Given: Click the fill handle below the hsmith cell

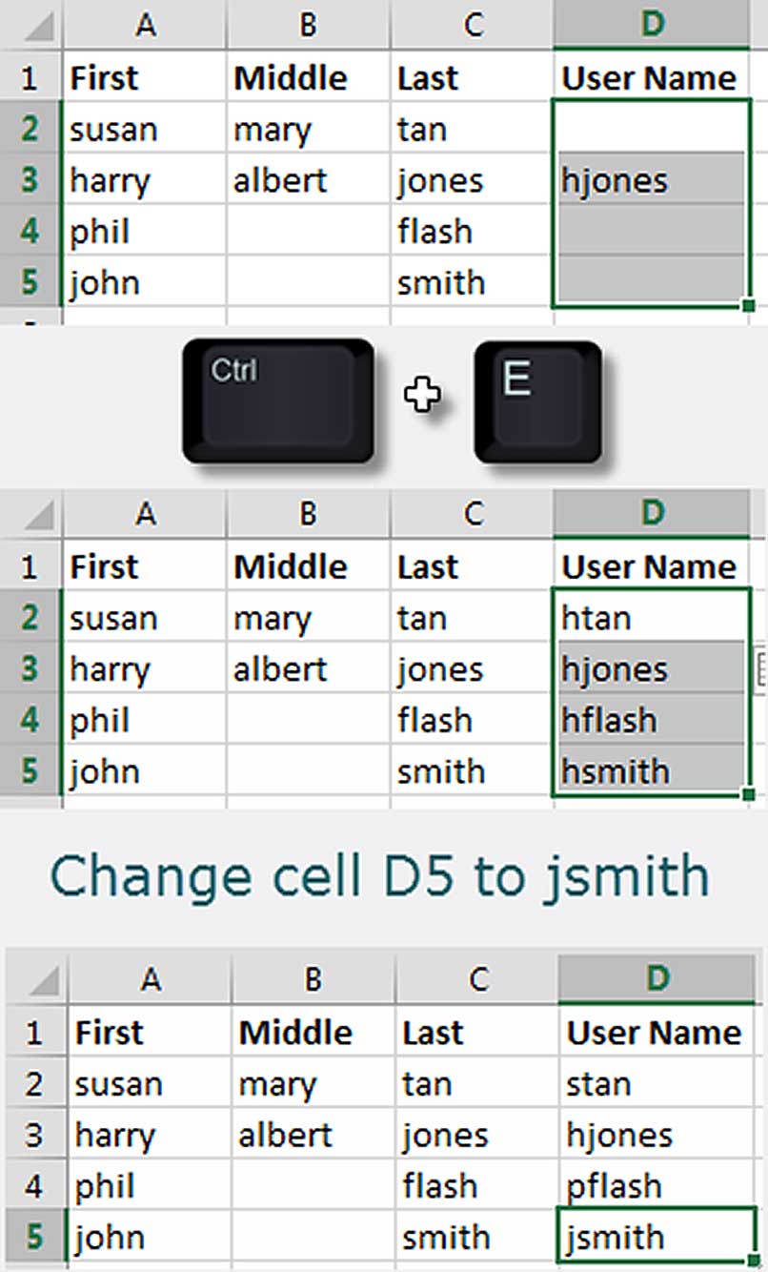Looking at the screenshot, I should [748, 793].
